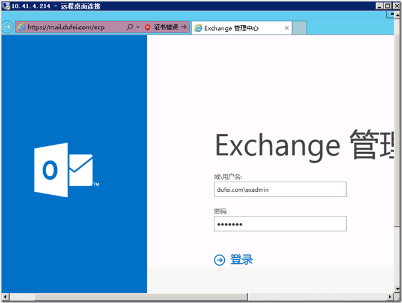
Task: Click the Internet Explorer page icon in address bar
Action: tap(22, 27)
